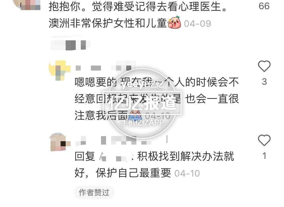Tap the reply text 积极找到解决办法就好
284x207 pixels.
pos(154,164)
